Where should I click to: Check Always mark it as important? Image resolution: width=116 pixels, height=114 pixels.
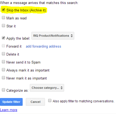pos(3,70)
